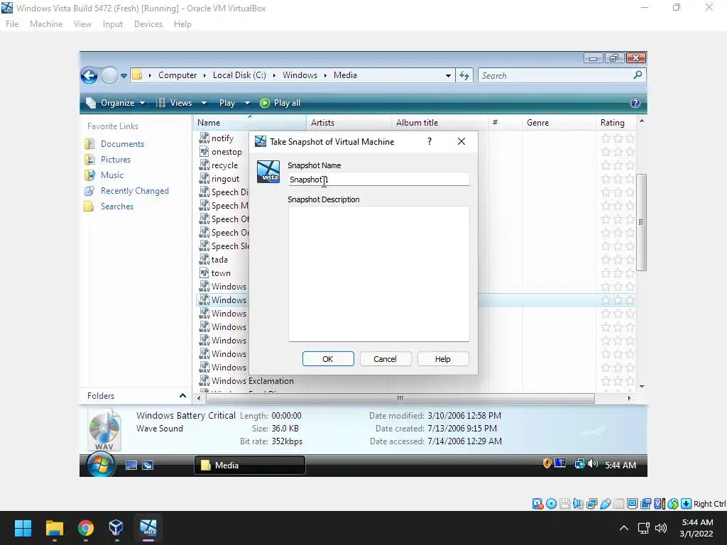Viewport: 727px width, 545px height.
Task: Click the shared folders status icon
Action: pos(618,504)
